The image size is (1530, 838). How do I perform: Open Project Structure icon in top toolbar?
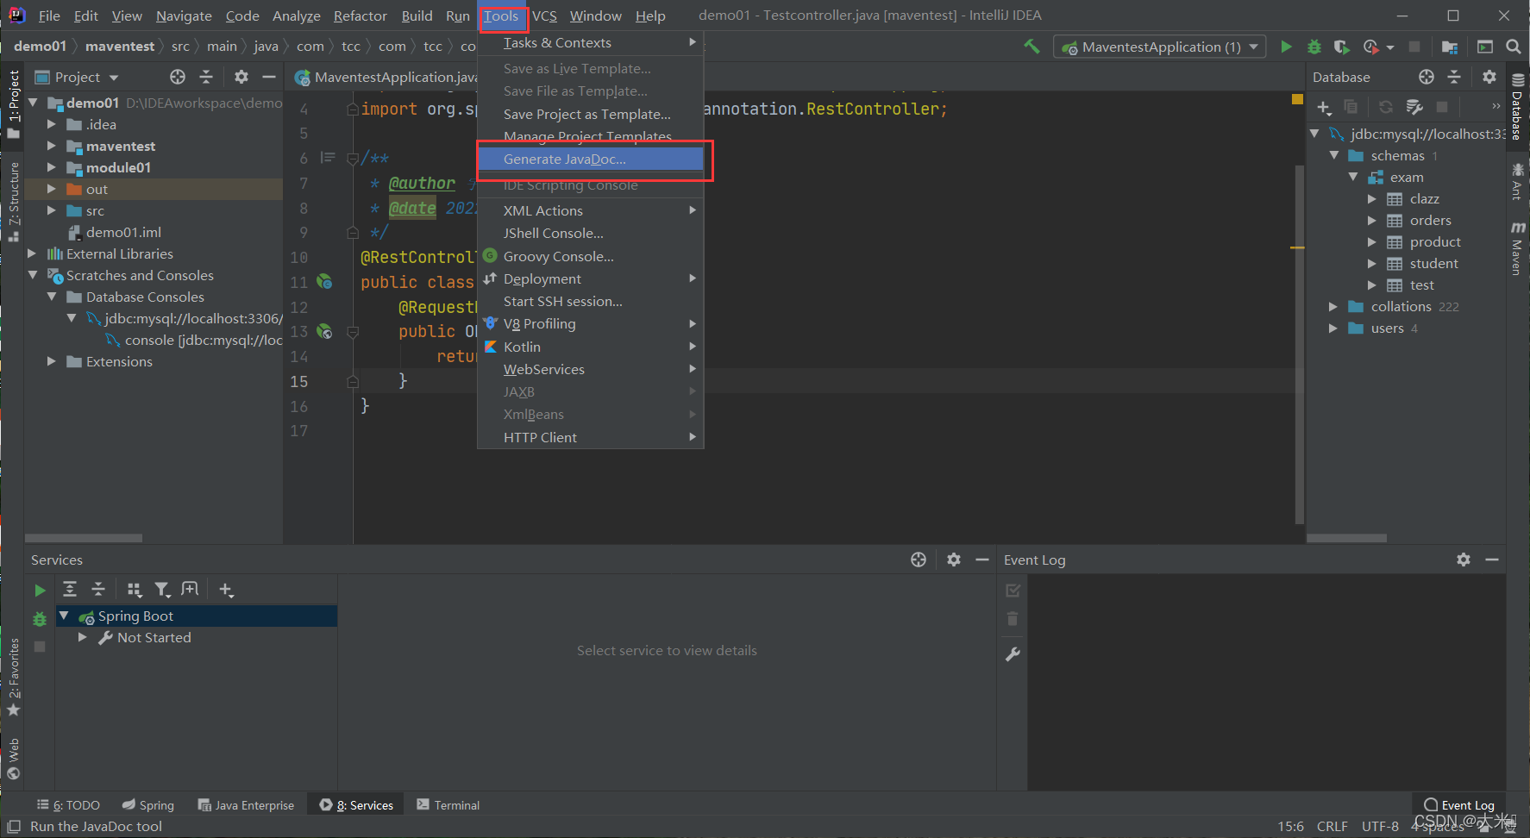coord(1450,47)
